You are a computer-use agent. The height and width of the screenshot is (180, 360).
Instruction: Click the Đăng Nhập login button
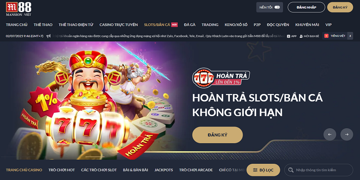point(306,7)
